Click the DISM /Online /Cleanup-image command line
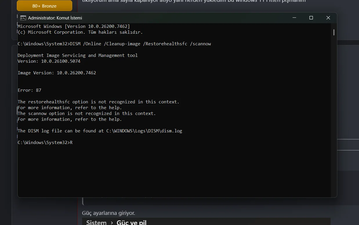Viewport: 359px width, 225px height. point(114,44)
